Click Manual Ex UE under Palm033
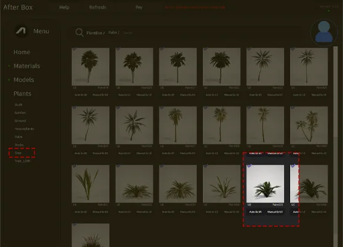 coord(187,212)
